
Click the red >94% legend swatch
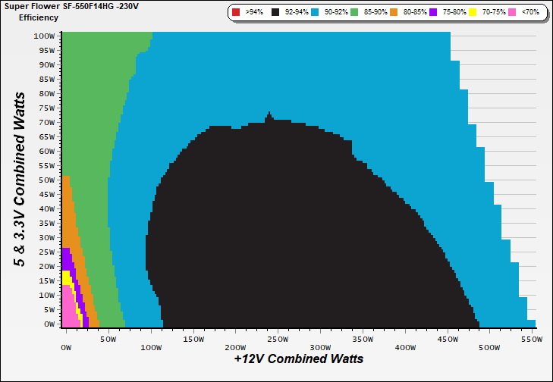(x=236, y=13)
